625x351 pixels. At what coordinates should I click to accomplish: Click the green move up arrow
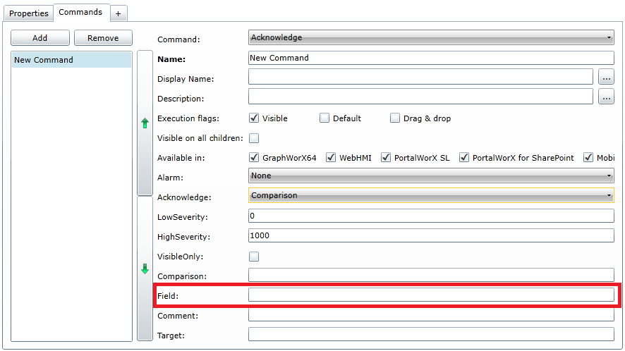click(x=145, y=123)
